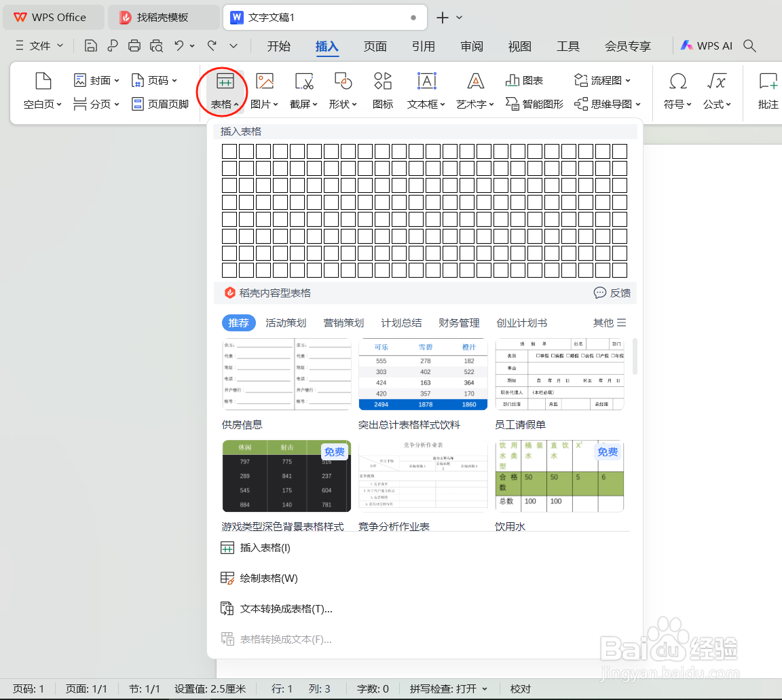Open the new tab dropdown arrow
The image size is (782, 700).
[460, 18]
